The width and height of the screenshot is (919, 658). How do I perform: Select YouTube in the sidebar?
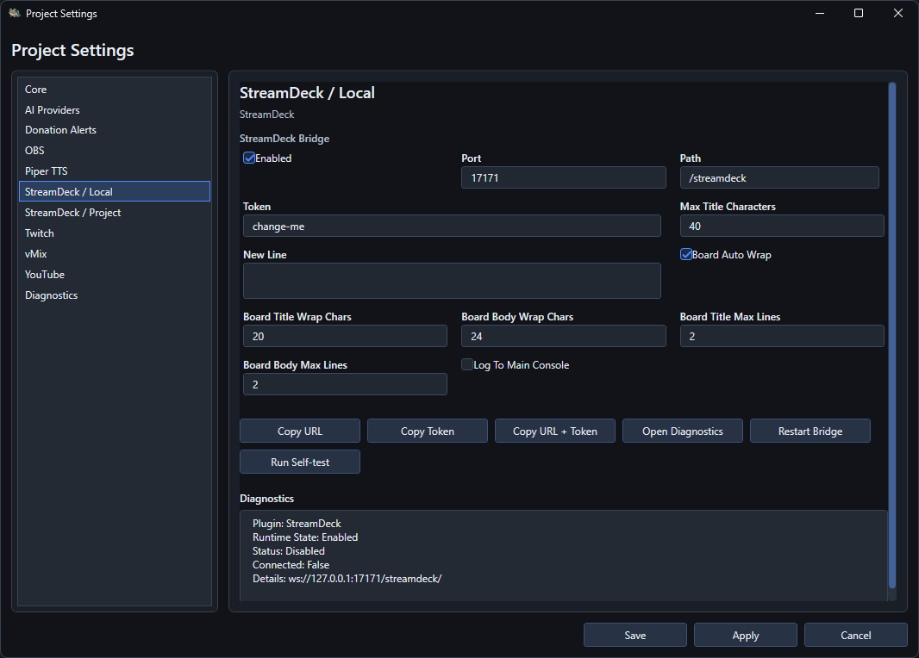pos(115,275)
